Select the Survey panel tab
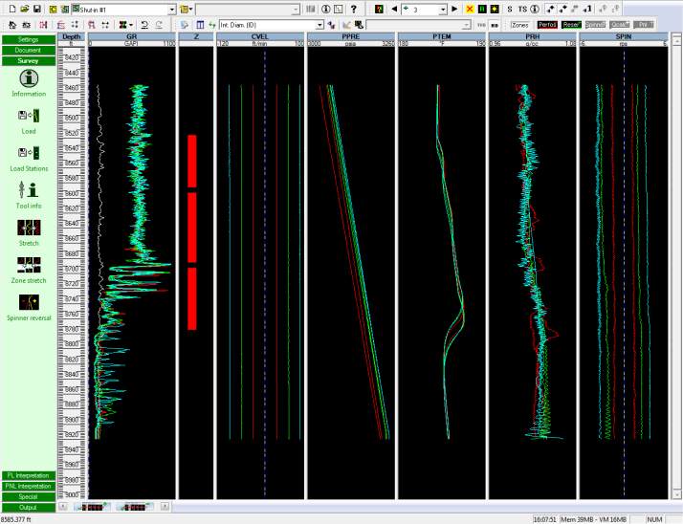The width and height of the screenshot is (683, 524). [x=29, y=61]
